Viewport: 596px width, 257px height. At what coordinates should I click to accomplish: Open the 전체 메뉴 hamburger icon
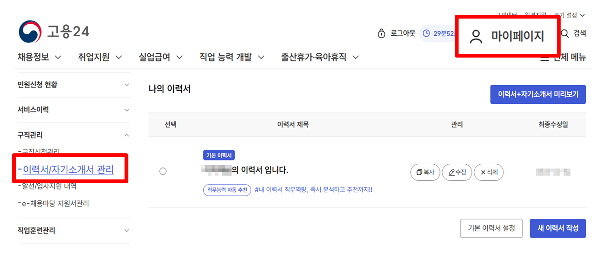tap(544, 58)
